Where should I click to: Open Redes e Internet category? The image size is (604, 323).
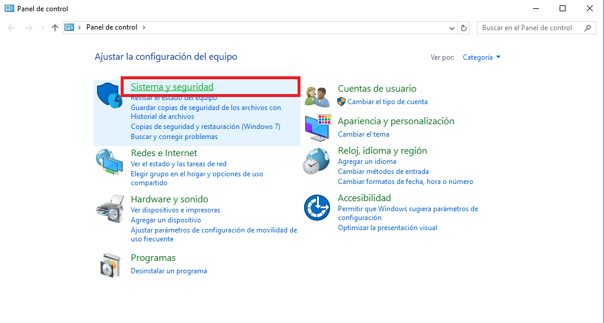coord(164,153)
